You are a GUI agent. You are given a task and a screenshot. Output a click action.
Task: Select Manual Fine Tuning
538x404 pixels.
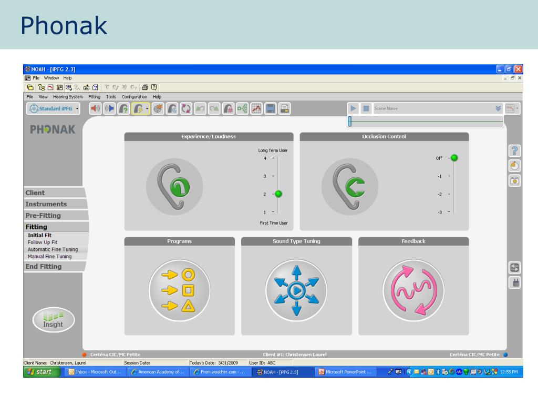pyautogui.click(x=50, y=257)
